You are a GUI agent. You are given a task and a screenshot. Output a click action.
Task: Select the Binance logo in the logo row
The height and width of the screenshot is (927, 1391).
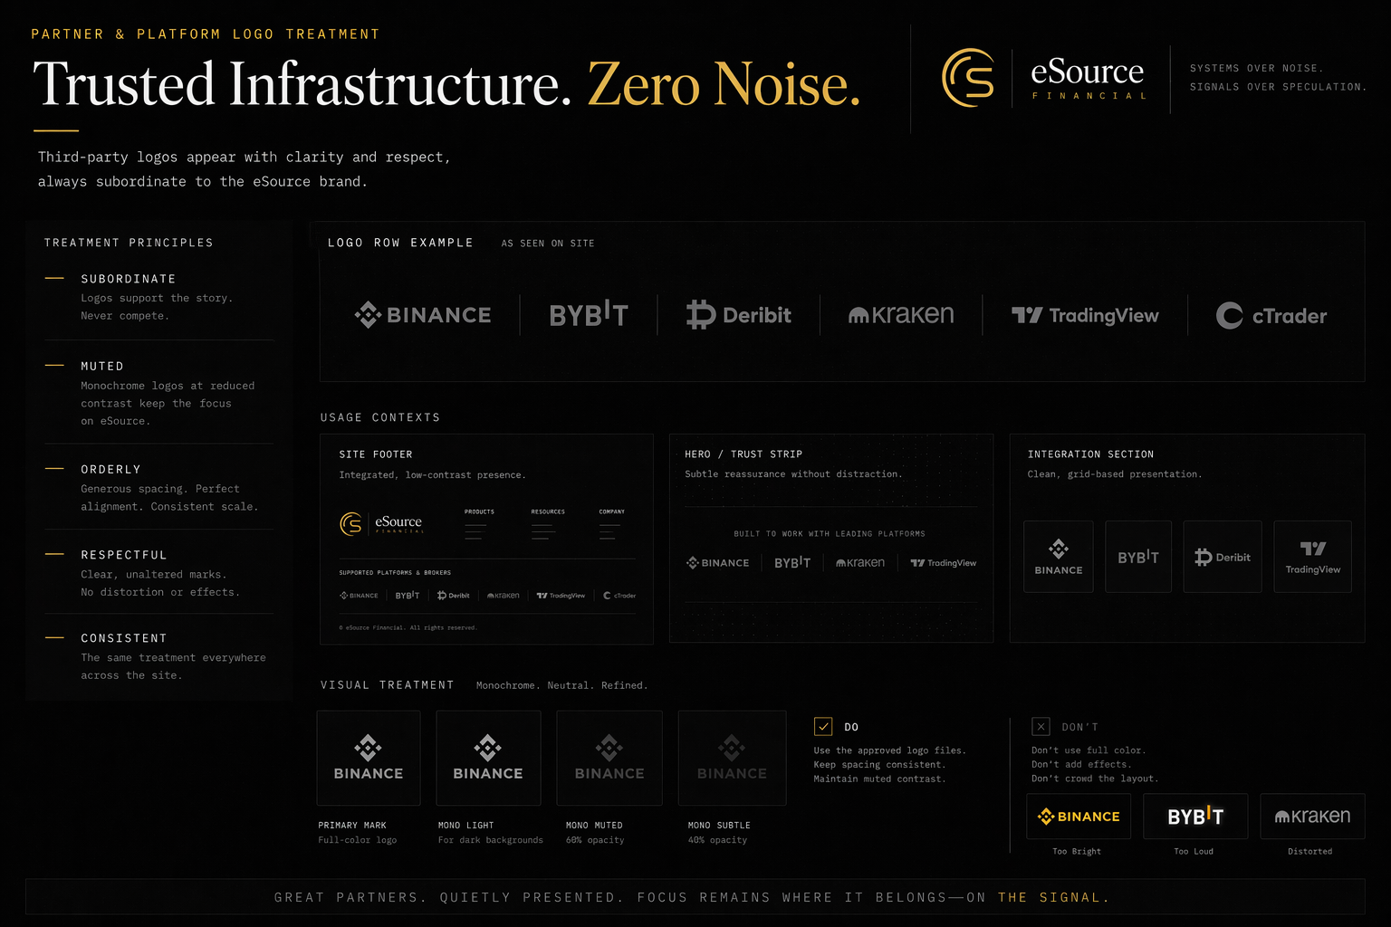(x=422, y=315)
